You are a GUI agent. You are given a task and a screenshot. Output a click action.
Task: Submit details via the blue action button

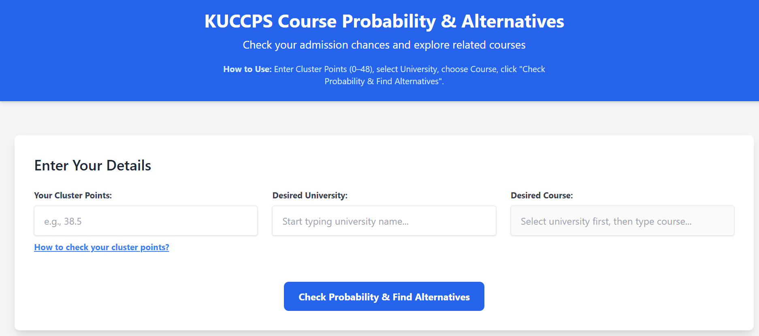coord(384,296)
